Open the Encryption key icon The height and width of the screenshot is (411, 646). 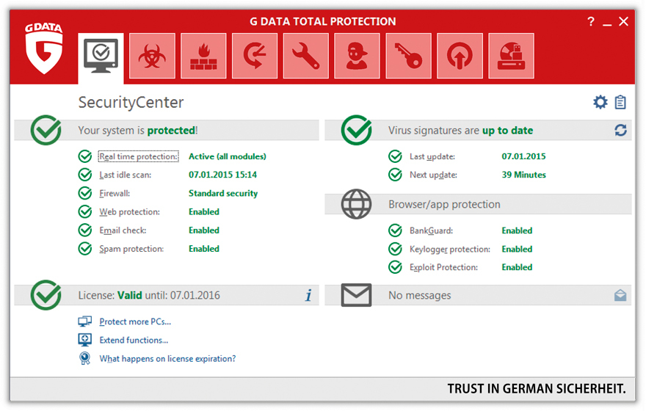click(408, 56)
